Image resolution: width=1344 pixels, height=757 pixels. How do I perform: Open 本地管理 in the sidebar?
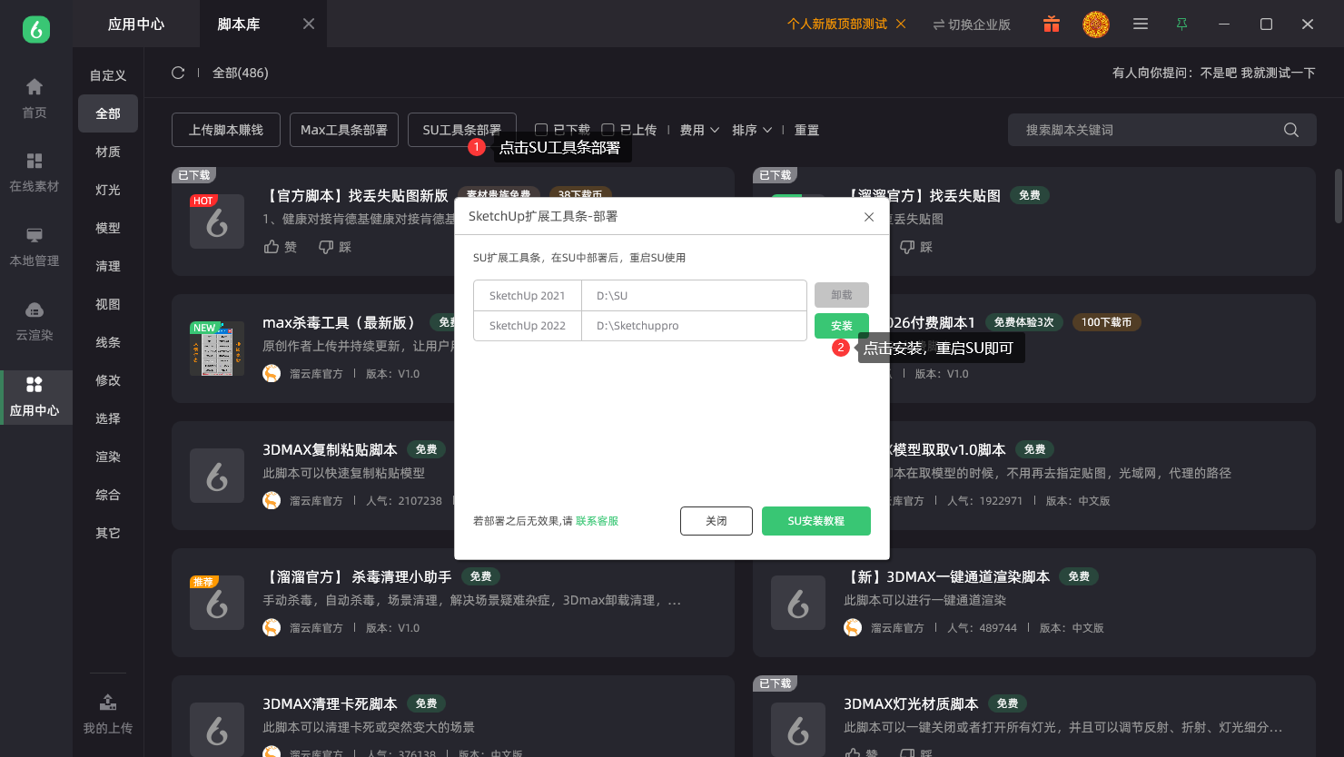pos(35,247)
